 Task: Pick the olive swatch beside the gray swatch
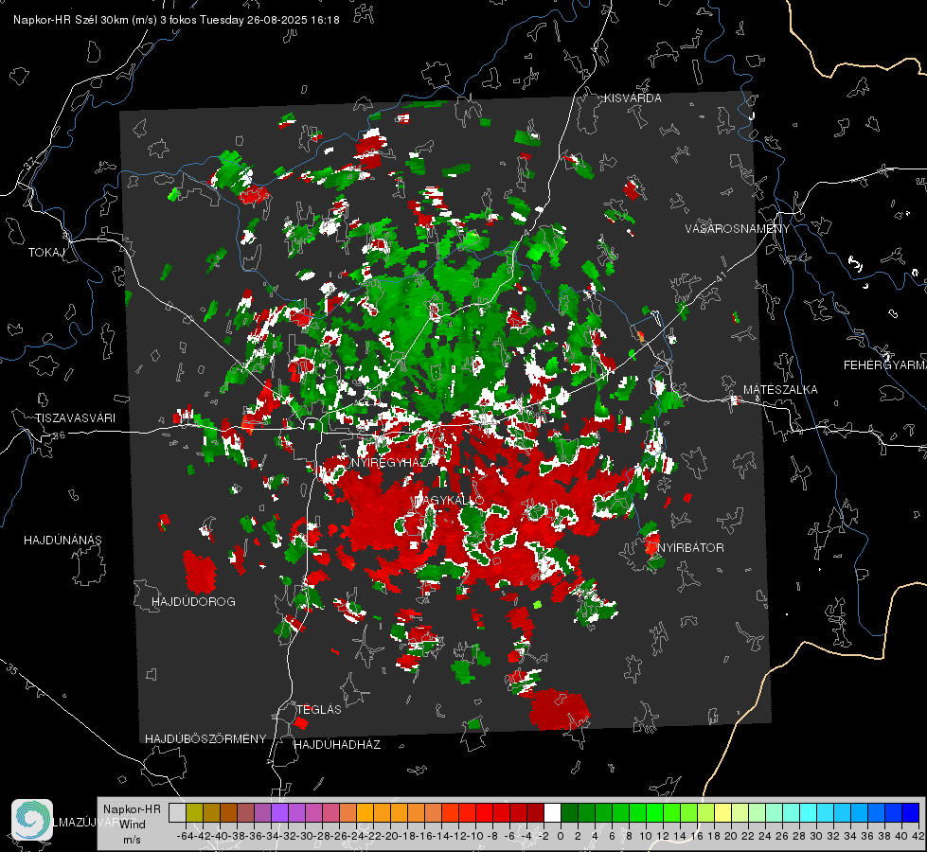(x=194, y=812)
